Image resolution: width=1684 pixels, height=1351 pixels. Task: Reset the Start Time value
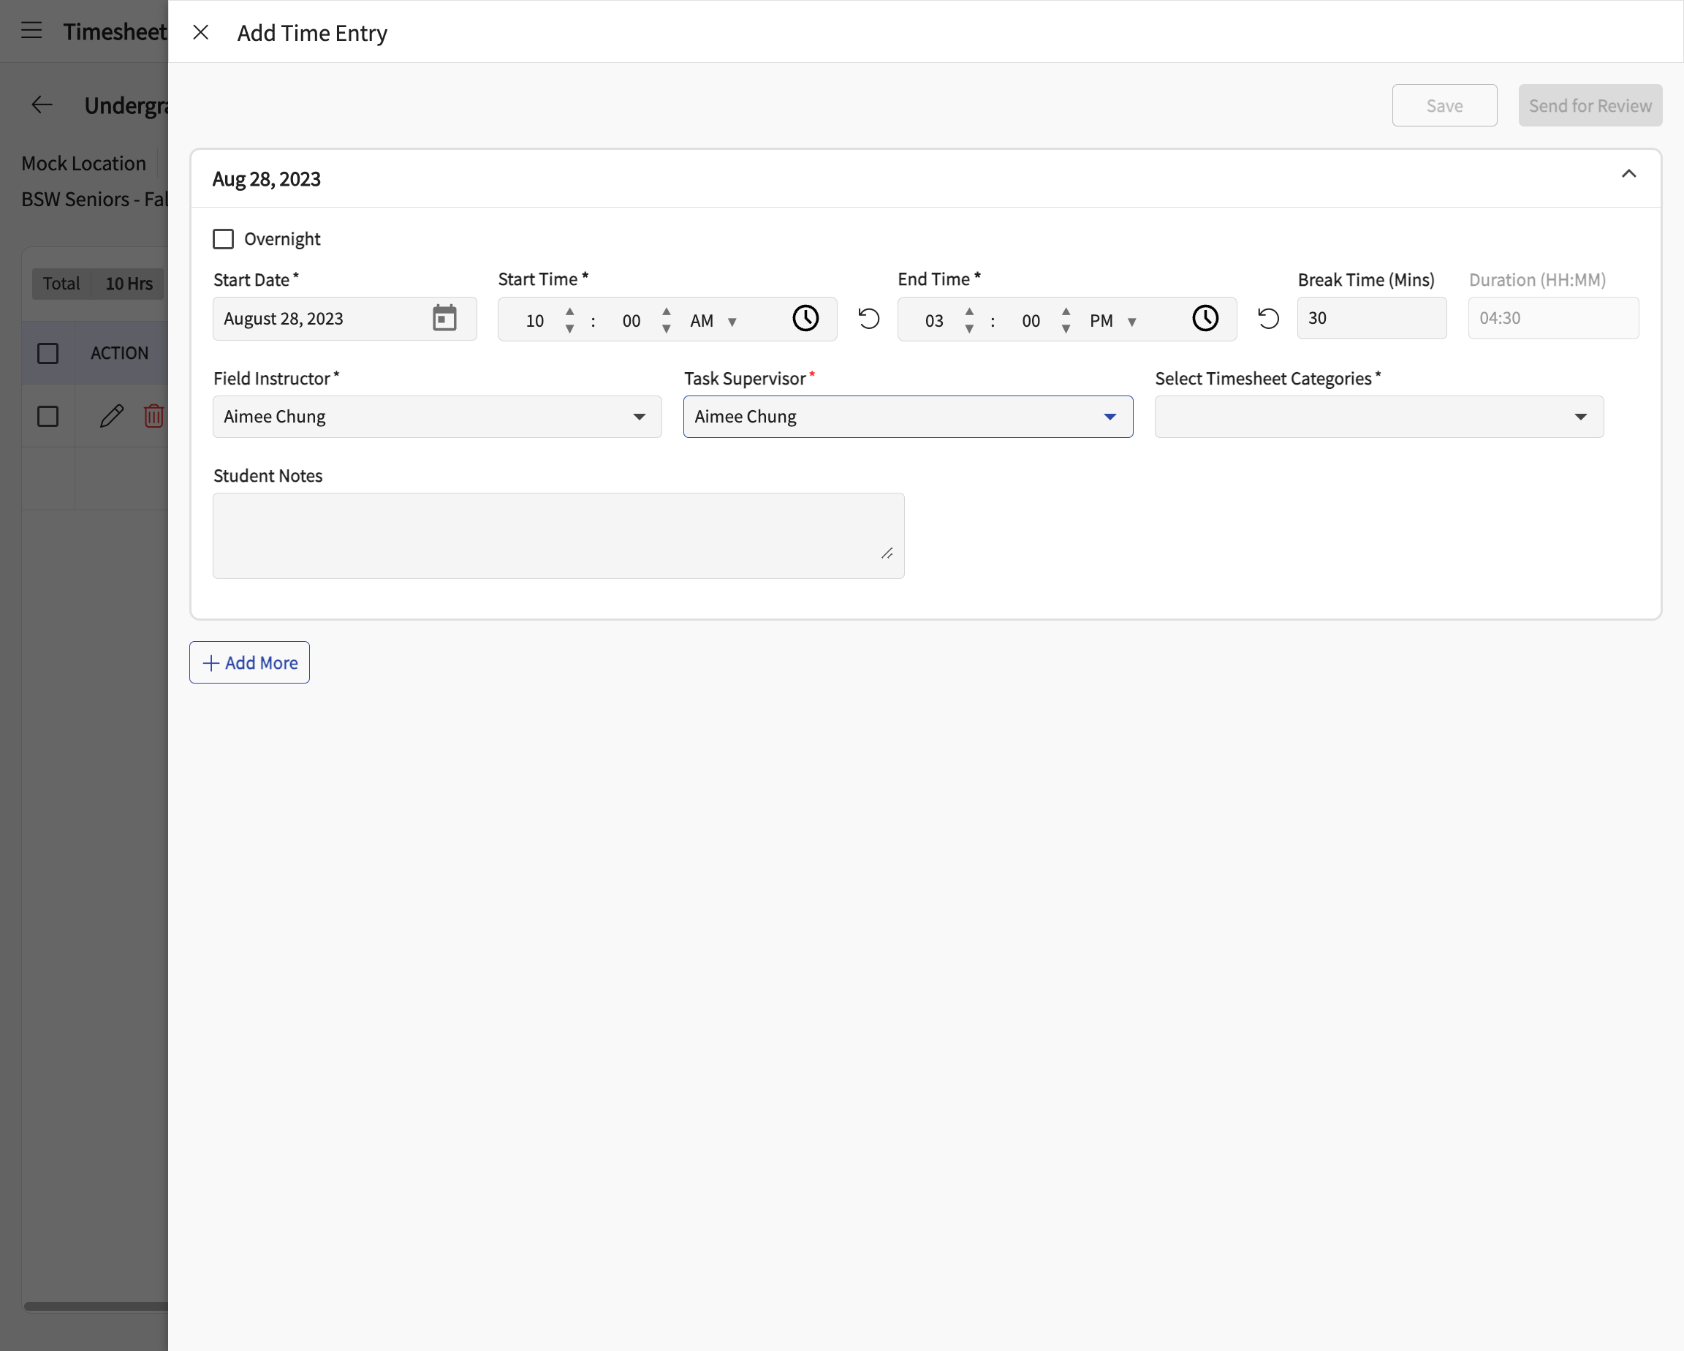pyautogui.click(x=868, y=318)
